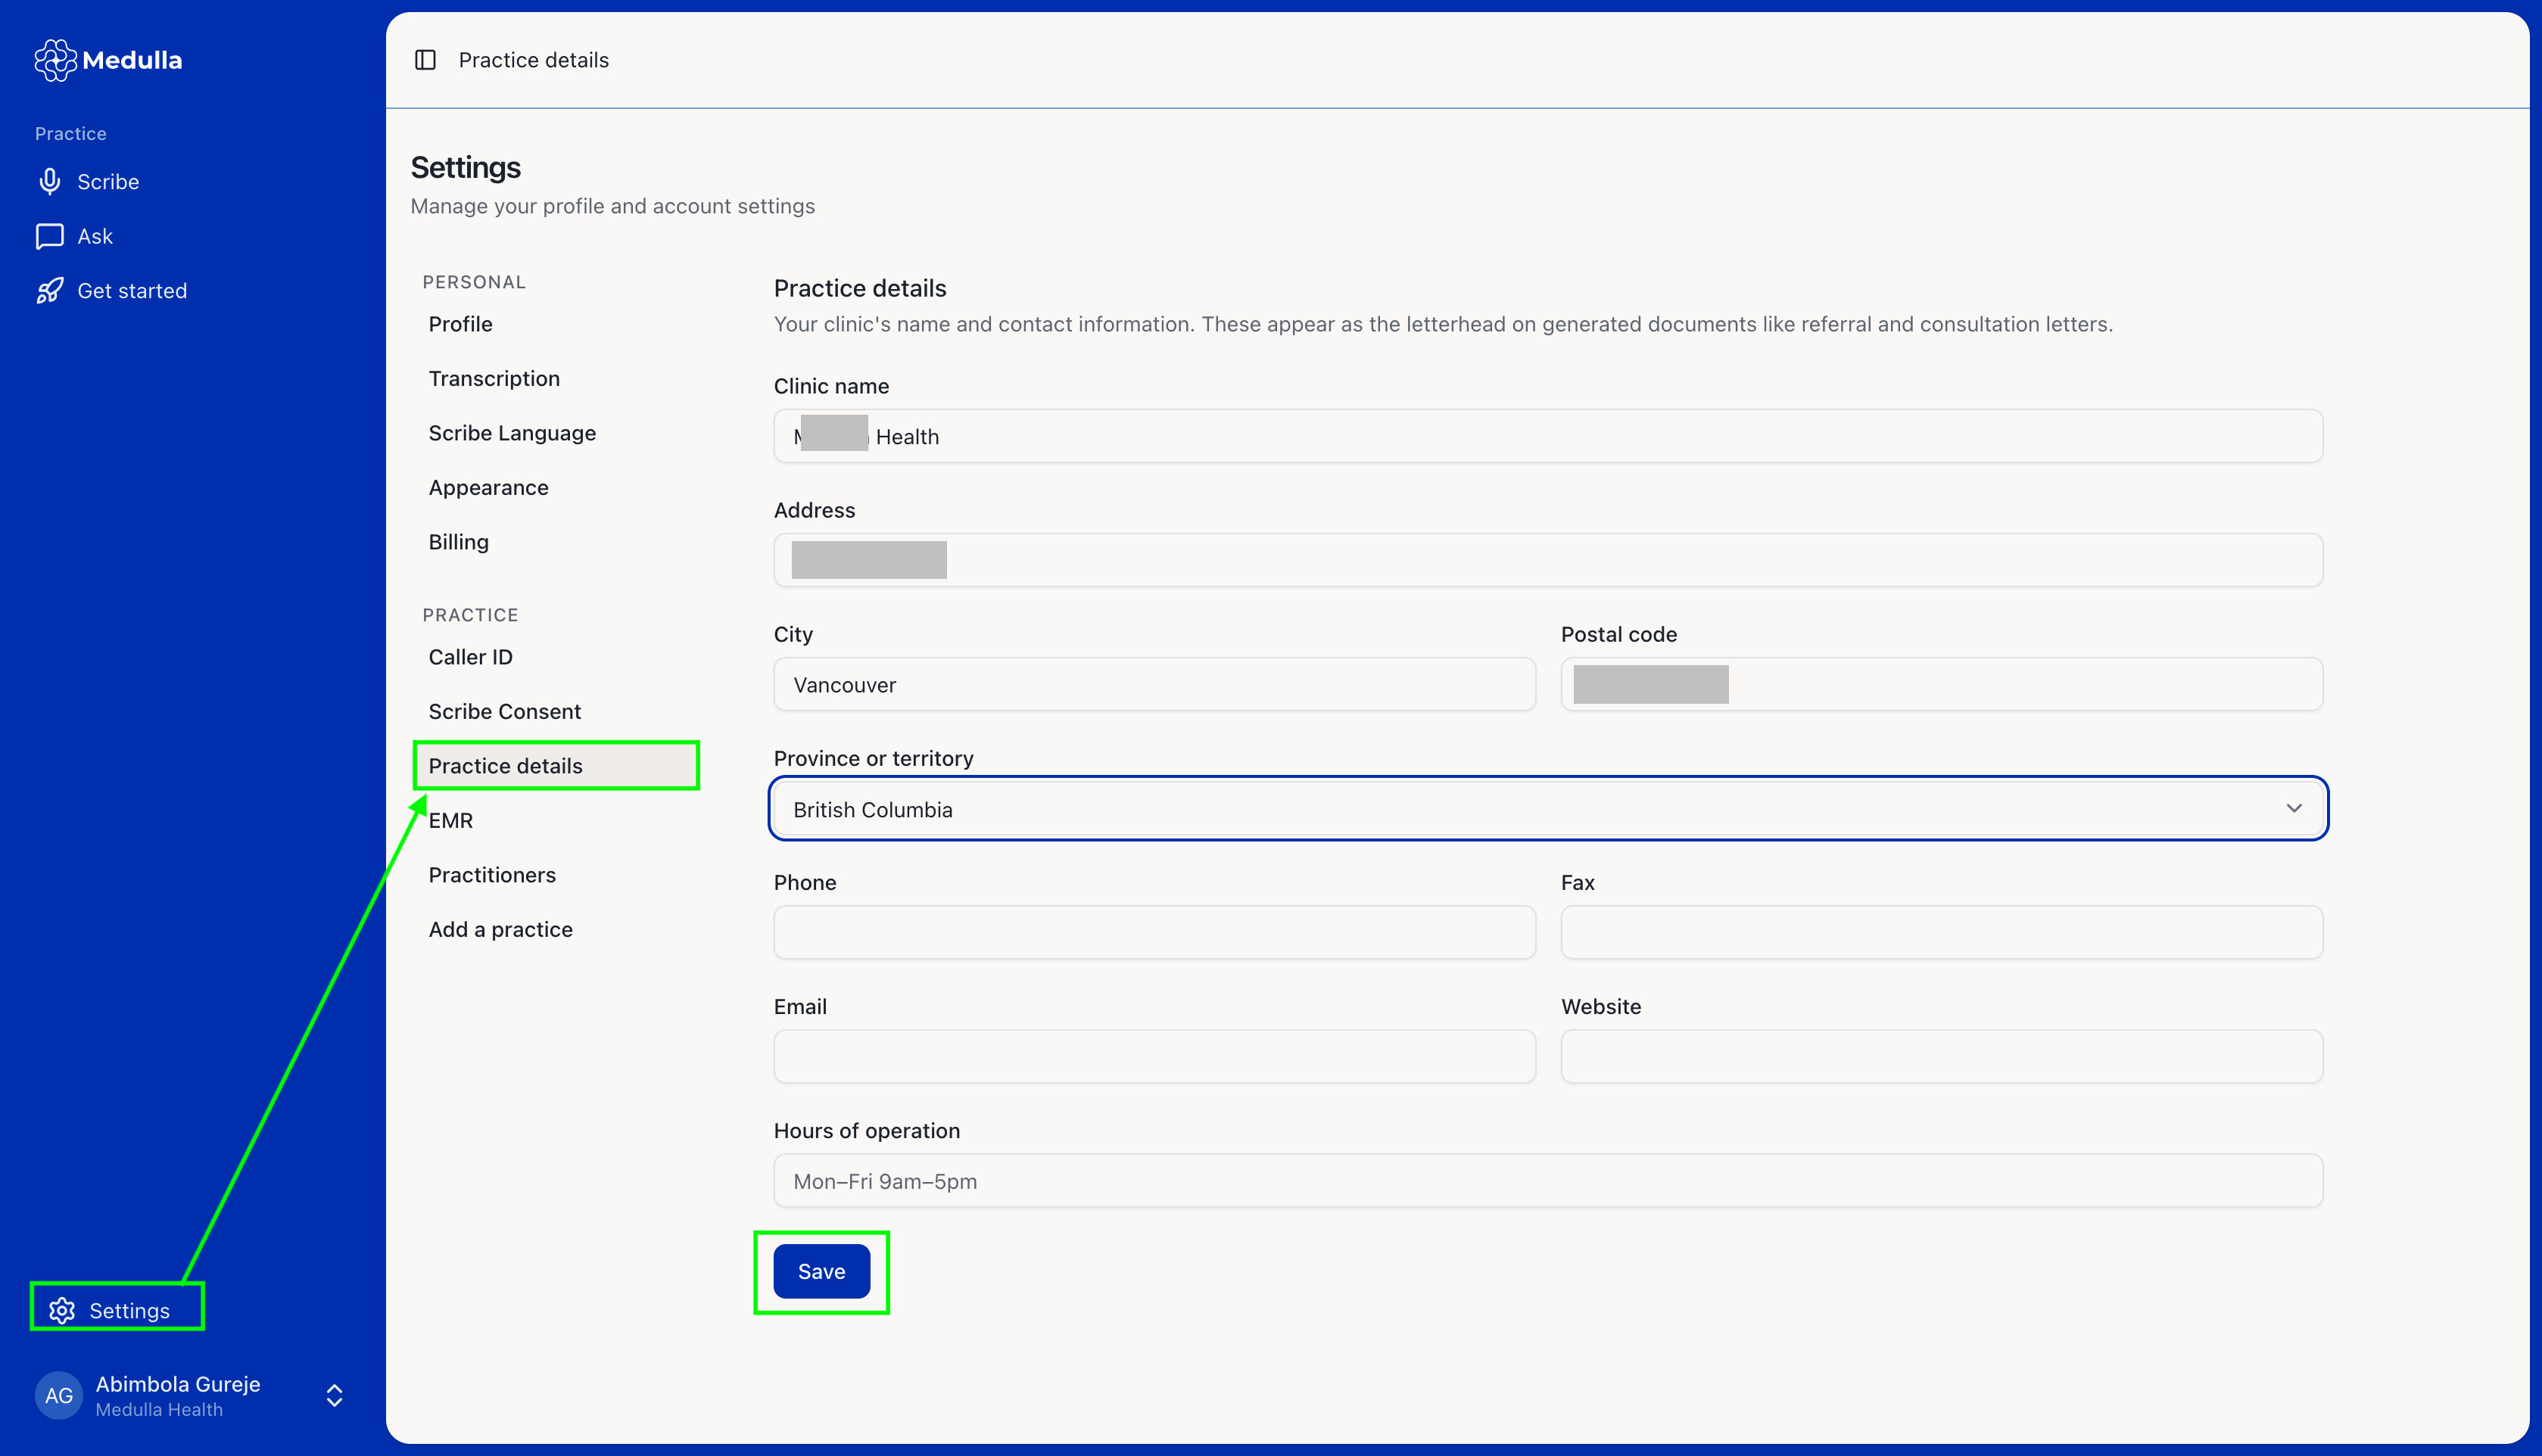Click the Practice details header breadcrumb text
This screenshot has height=1456, width=2542.
(533, 60)
